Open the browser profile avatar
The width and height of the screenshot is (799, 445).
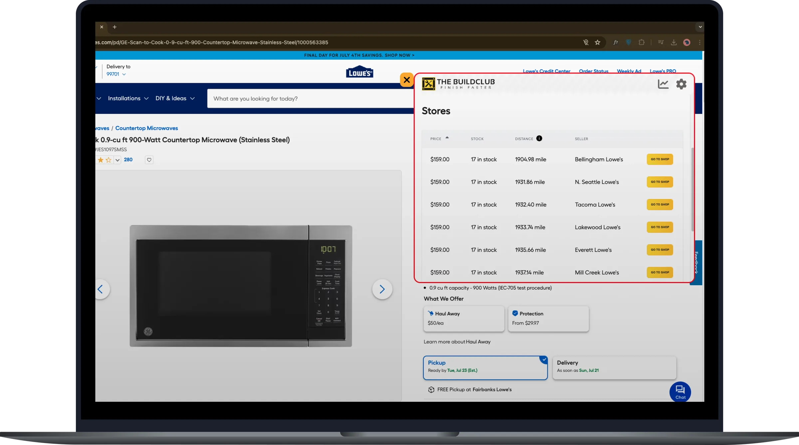coord(686,42)
